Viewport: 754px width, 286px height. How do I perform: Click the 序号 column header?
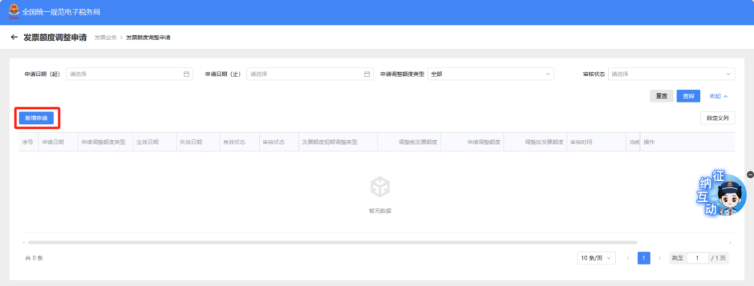click(x=27, y=142)
